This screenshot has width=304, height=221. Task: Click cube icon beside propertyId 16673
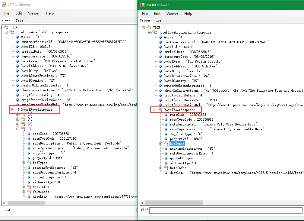(x=166, y=139)
